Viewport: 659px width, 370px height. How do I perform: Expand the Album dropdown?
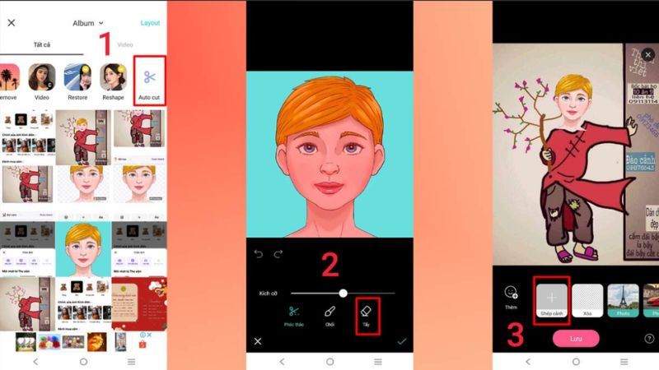[x=87, y=23]
